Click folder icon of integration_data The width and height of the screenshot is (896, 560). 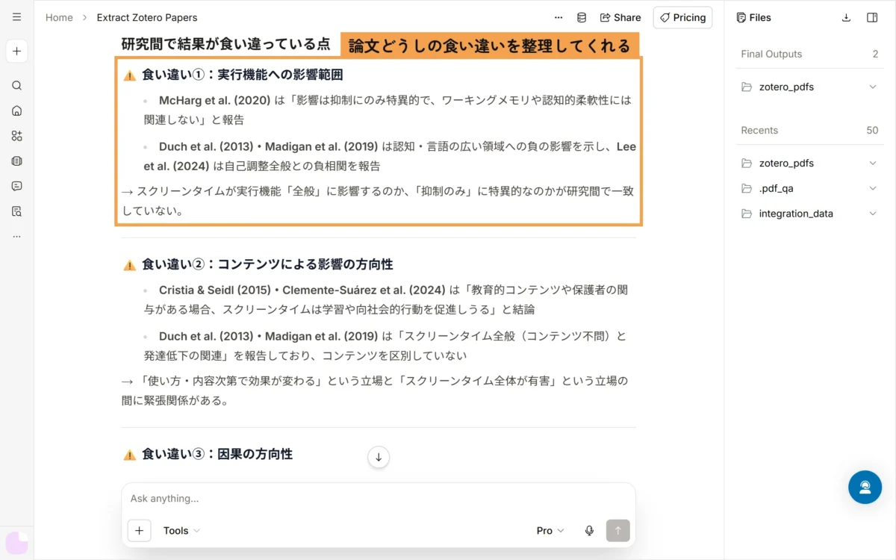[747, 214]
